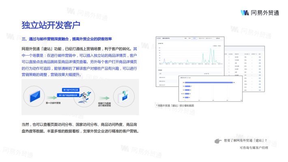Click the 第一次邮件营销 label under arrow
Viewport: 288px width, 162px height.
click(53, 103)
